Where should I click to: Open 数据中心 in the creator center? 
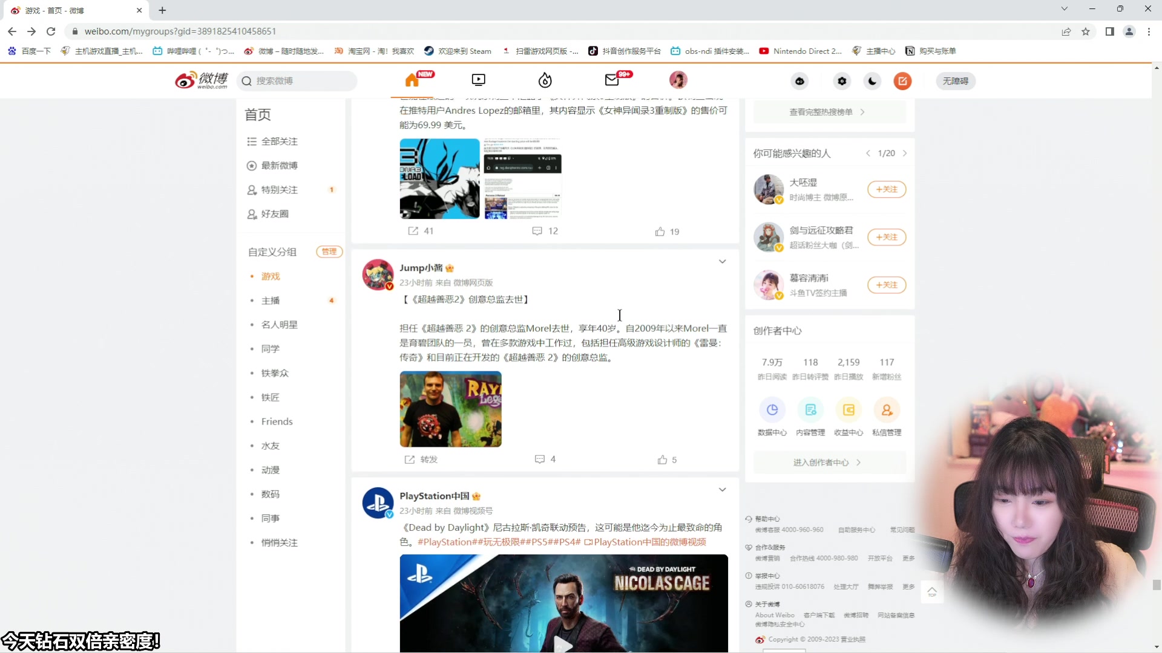click(x=772, y=409)
